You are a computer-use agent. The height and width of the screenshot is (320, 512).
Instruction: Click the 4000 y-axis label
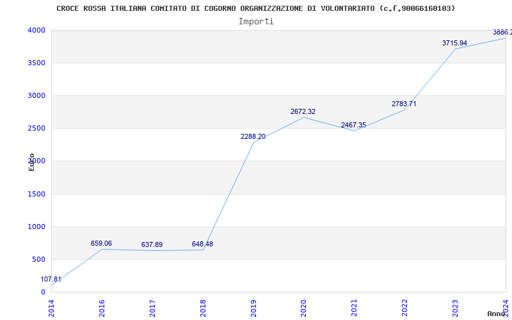click(x=36, y=30)
